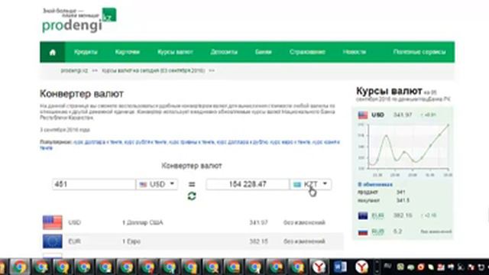Image resolution: width=489 pixels, height=275 pixels.
Task: Open the Страхование menu
Action: pos(307,52)
